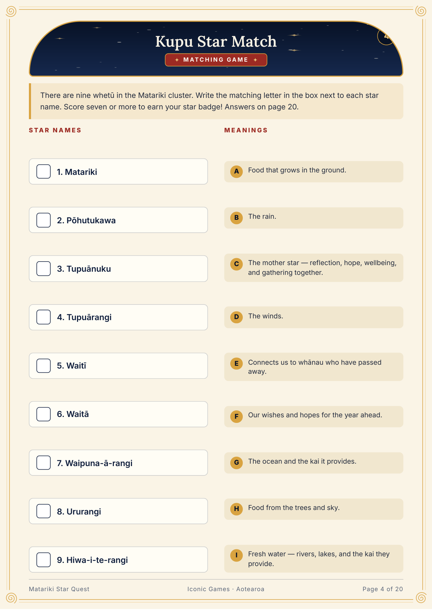Screen dimensions: 432x611
Task: Select the Tupuārangi star name card
Action: (118, 317)
